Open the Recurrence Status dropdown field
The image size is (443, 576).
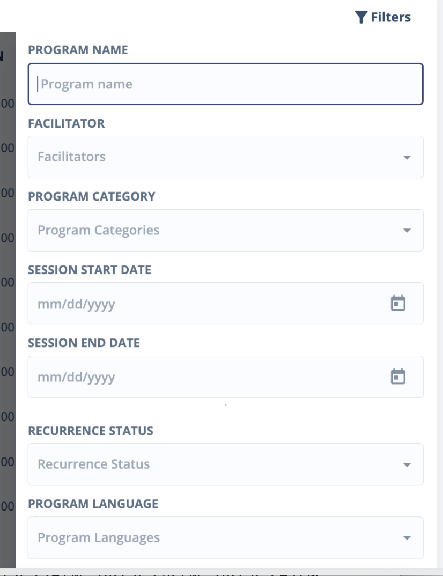(215, 464)
